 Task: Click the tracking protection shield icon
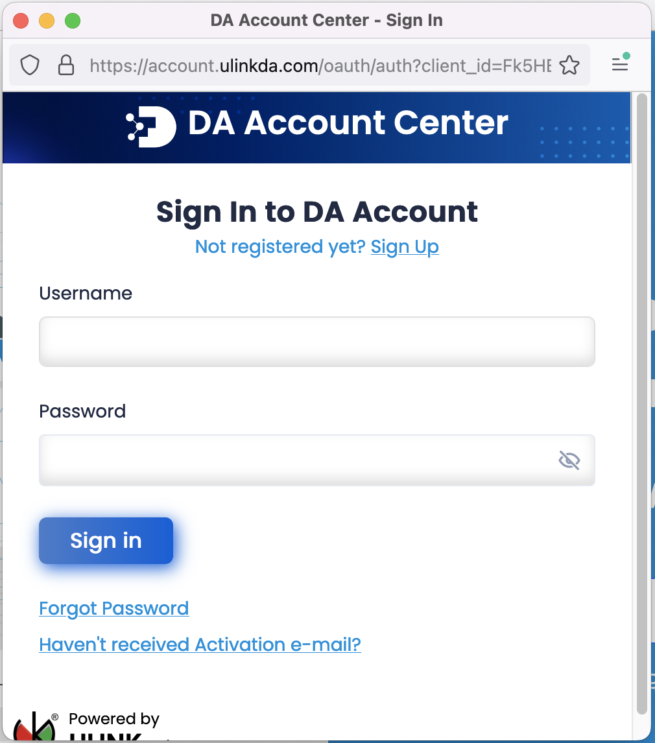point(30,65)
